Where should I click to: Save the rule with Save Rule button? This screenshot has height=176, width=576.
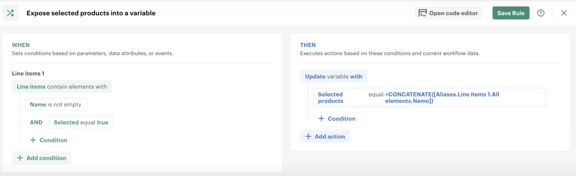(511, 13)
